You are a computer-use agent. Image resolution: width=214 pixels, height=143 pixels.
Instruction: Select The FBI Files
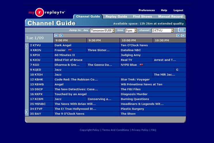(x=153, y=89)
